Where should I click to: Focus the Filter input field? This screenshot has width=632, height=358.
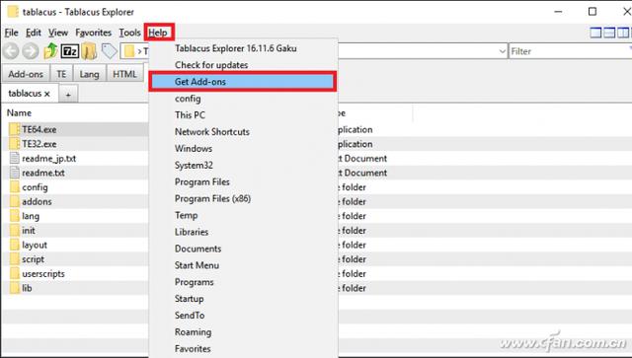[x=570, y=51]
